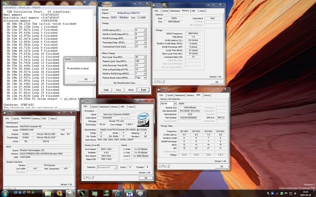316x197 pixels.
Task: Switch to SPD tab in CPU-Z Memory window
Action: pyautogui.click(x=193, y=11)
